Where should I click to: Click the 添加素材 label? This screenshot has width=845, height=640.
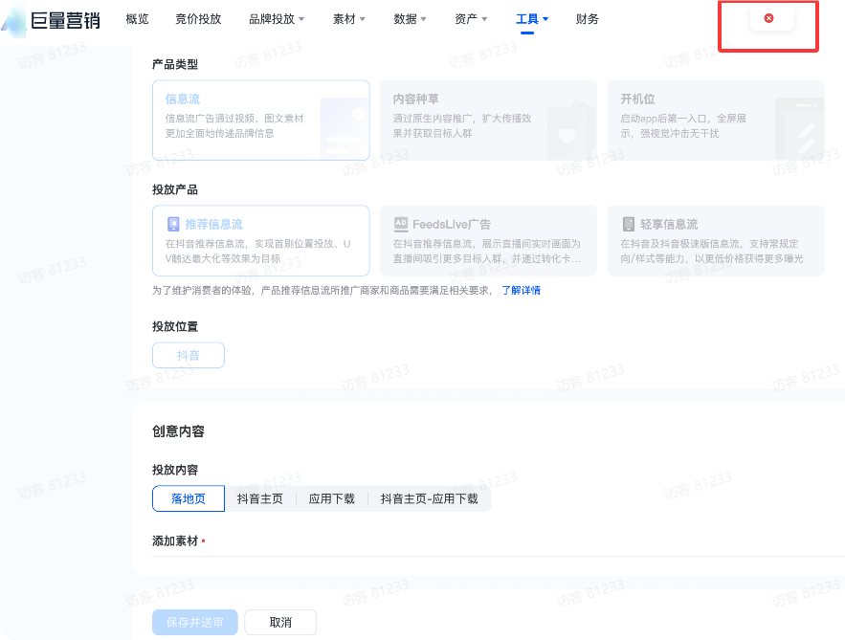(175, 541)
